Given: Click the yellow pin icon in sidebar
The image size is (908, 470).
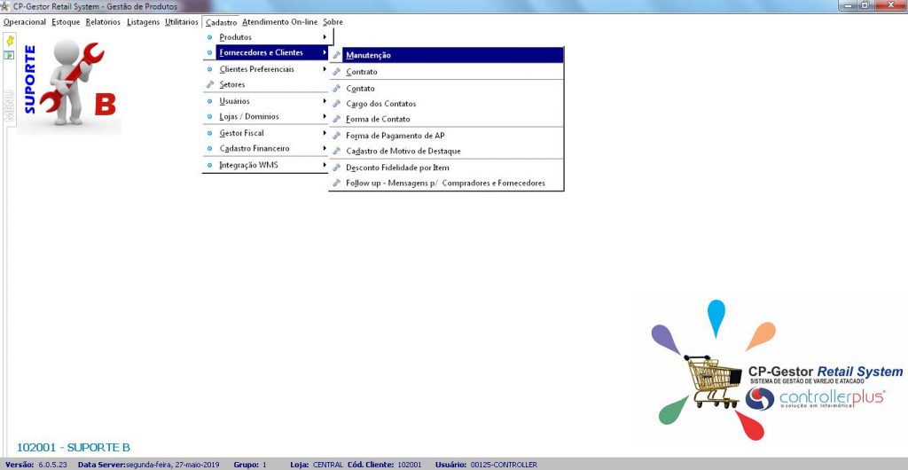Looking at the screenshot, I should [x=9, y=41].
